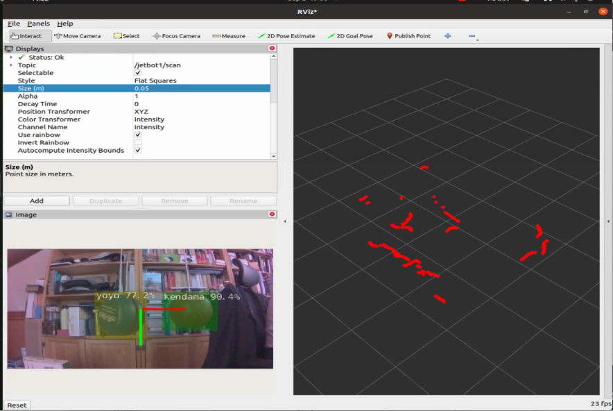The image size is (613, 411).
Task: Select the Decay Time property label
Action: coord(37,104)
